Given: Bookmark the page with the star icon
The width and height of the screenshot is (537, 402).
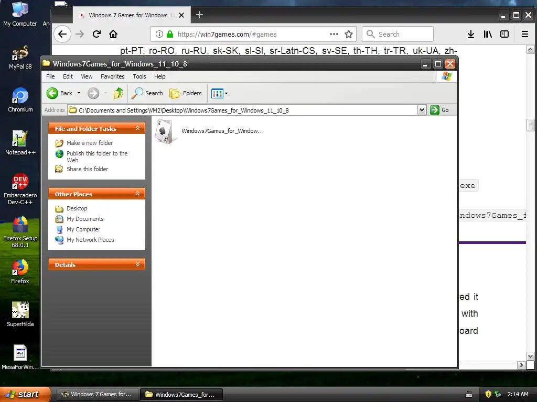Looking at the screenshot, I should pos(349,34).
